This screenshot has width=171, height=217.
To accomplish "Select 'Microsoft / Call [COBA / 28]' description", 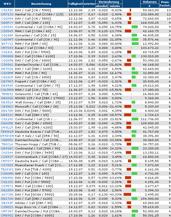I will tap(37, 107).
